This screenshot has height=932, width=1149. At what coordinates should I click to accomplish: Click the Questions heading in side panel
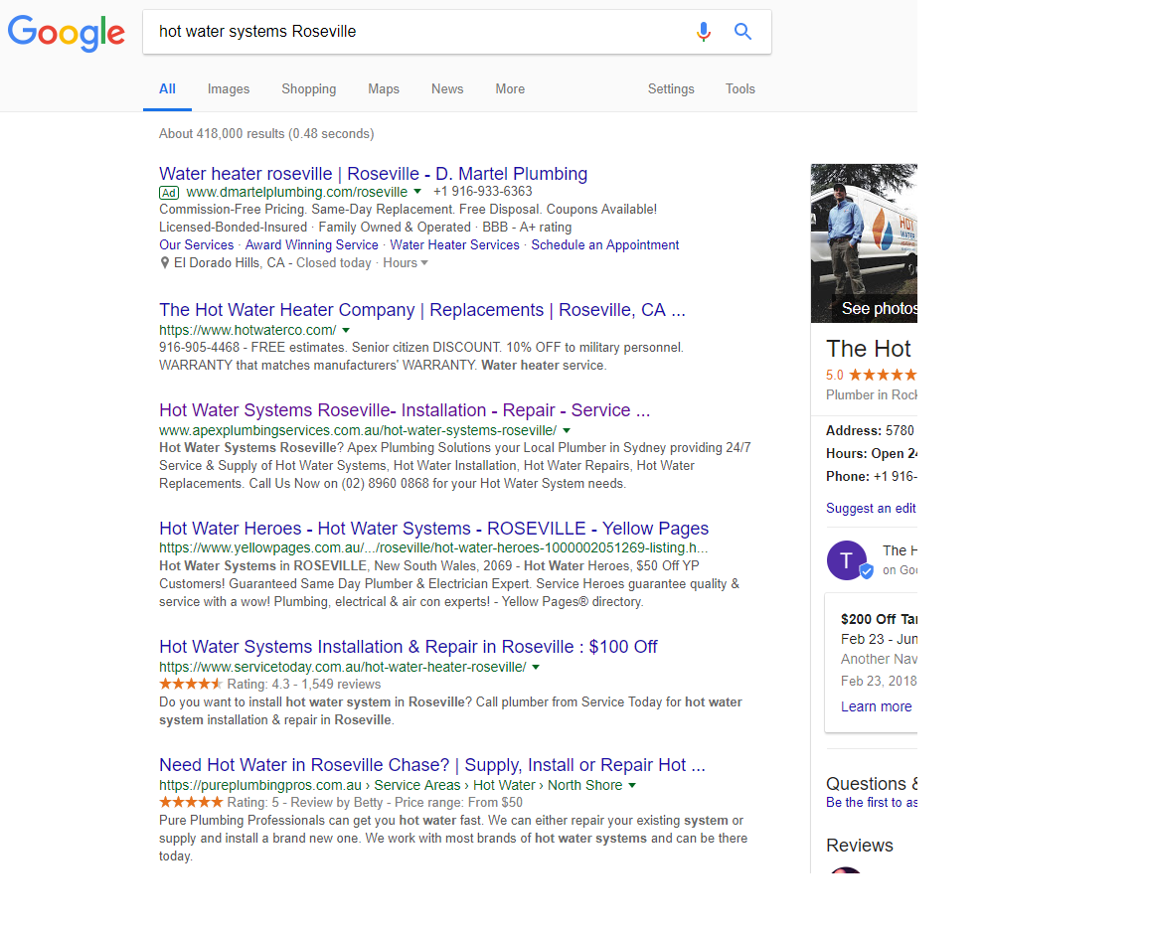872,783
